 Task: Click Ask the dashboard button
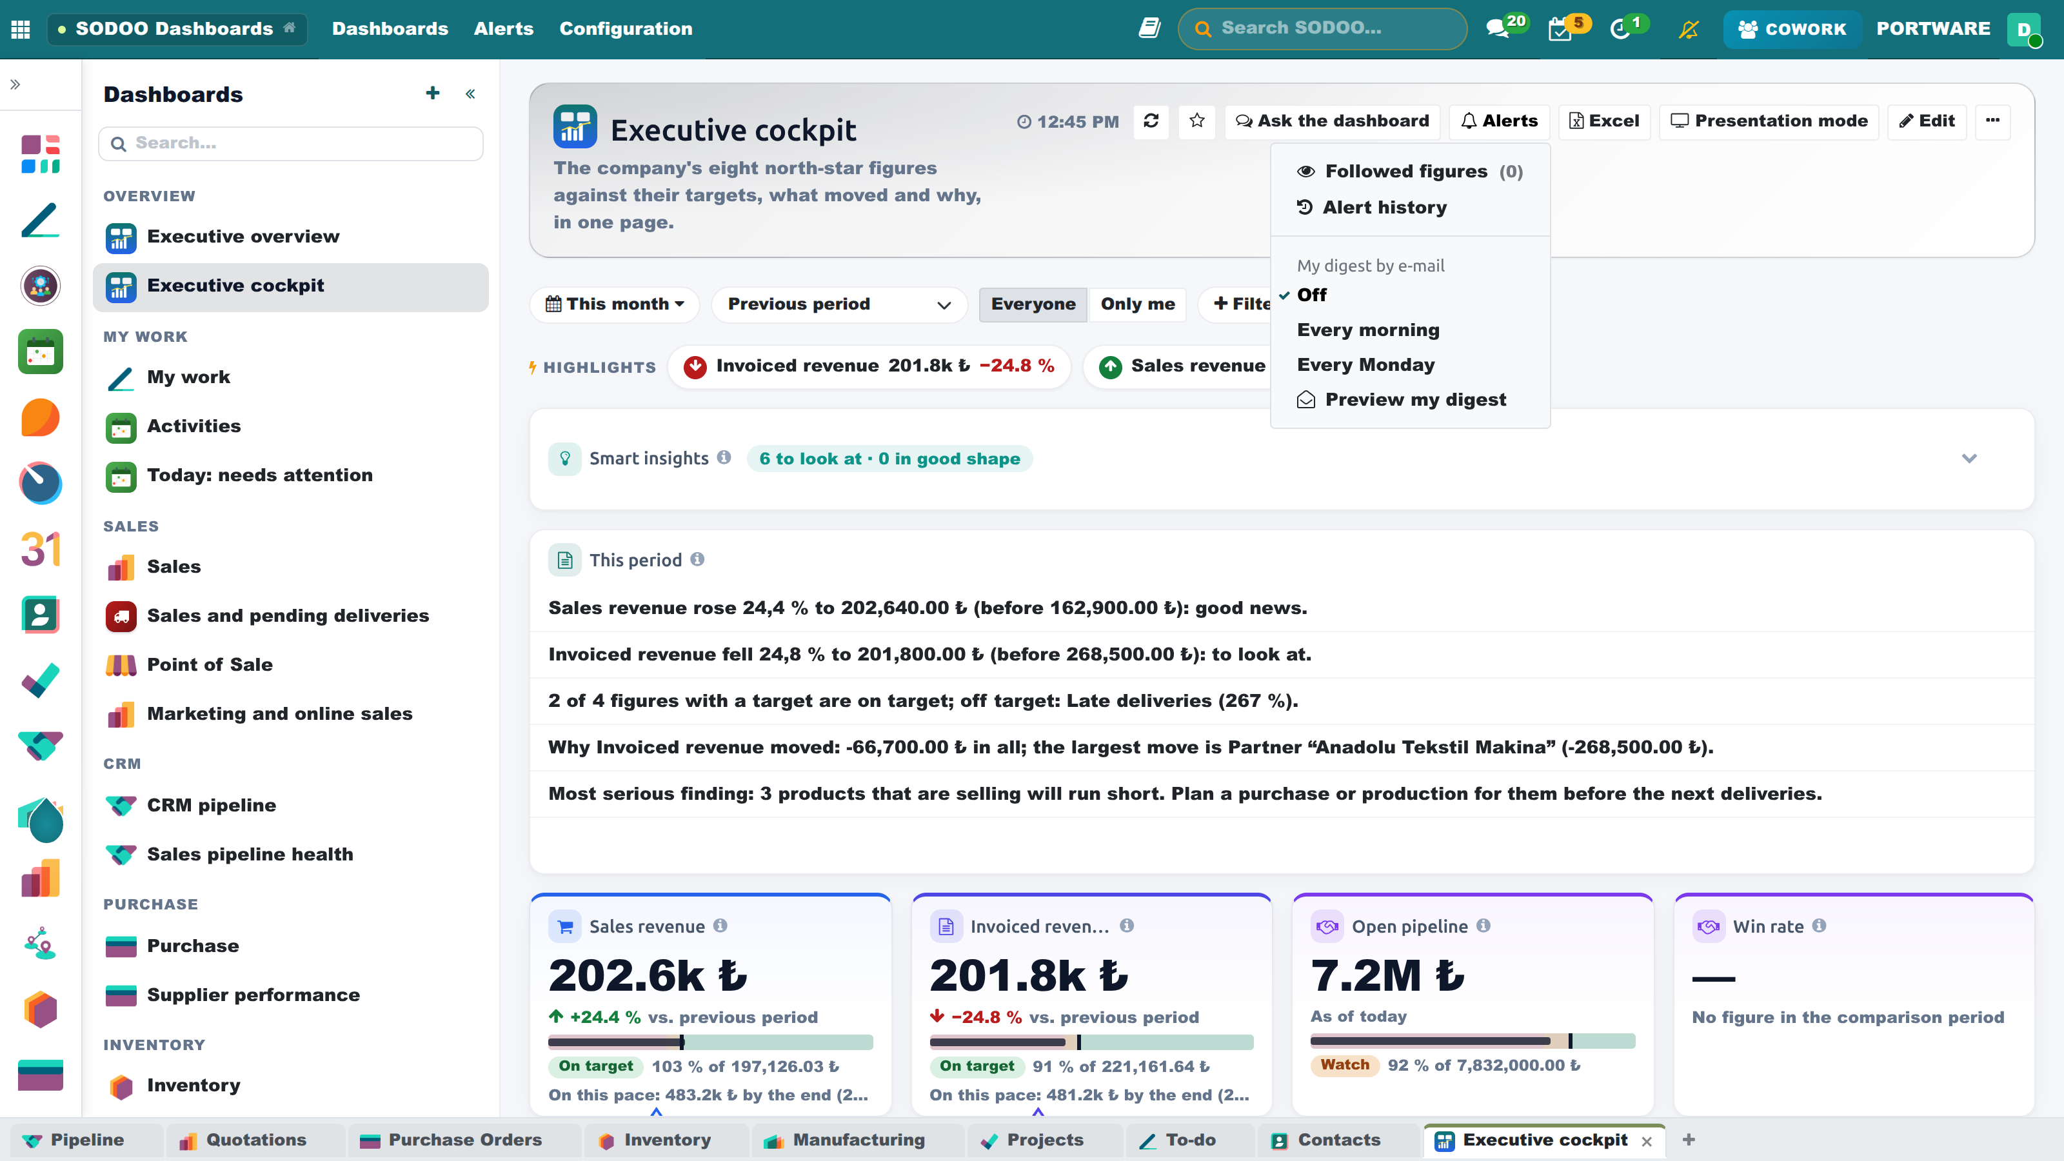coord(1332,121)
